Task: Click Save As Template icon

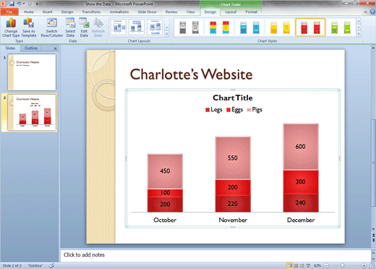Action: (29, 27)
